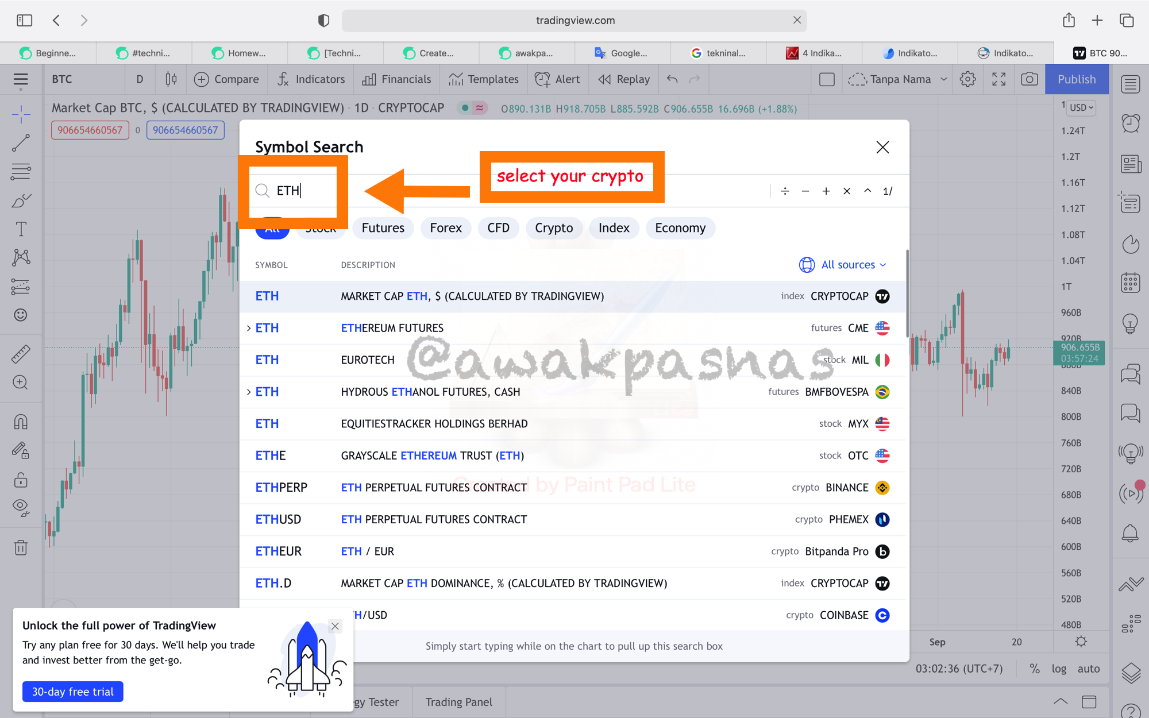
Task: Select Market Cap ETH CRYPTOCAP result
Action: point(572,296)
